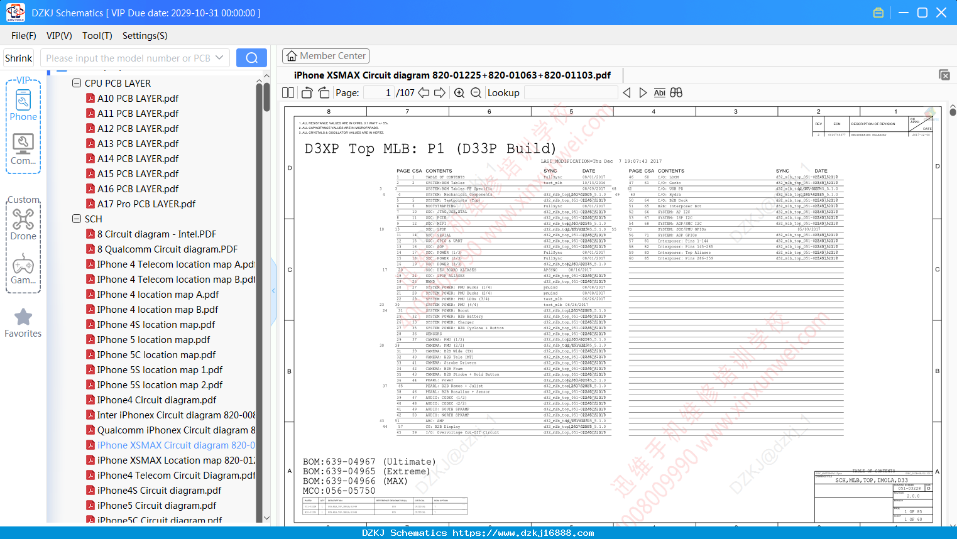
Task: Open IPhone 4 location map A.pdf
Action: click(158, 294)
